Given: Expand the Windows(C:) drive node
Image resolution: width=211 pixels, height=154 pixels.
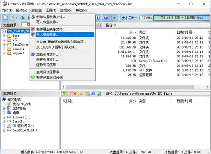Looking at the screenshot, I should click(4, 117).
